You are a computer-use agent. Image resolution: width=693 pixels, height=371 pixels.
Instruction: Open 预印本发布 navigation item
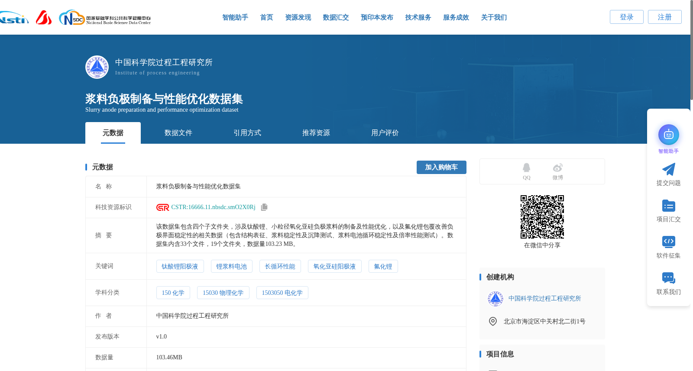click(377, 17)
